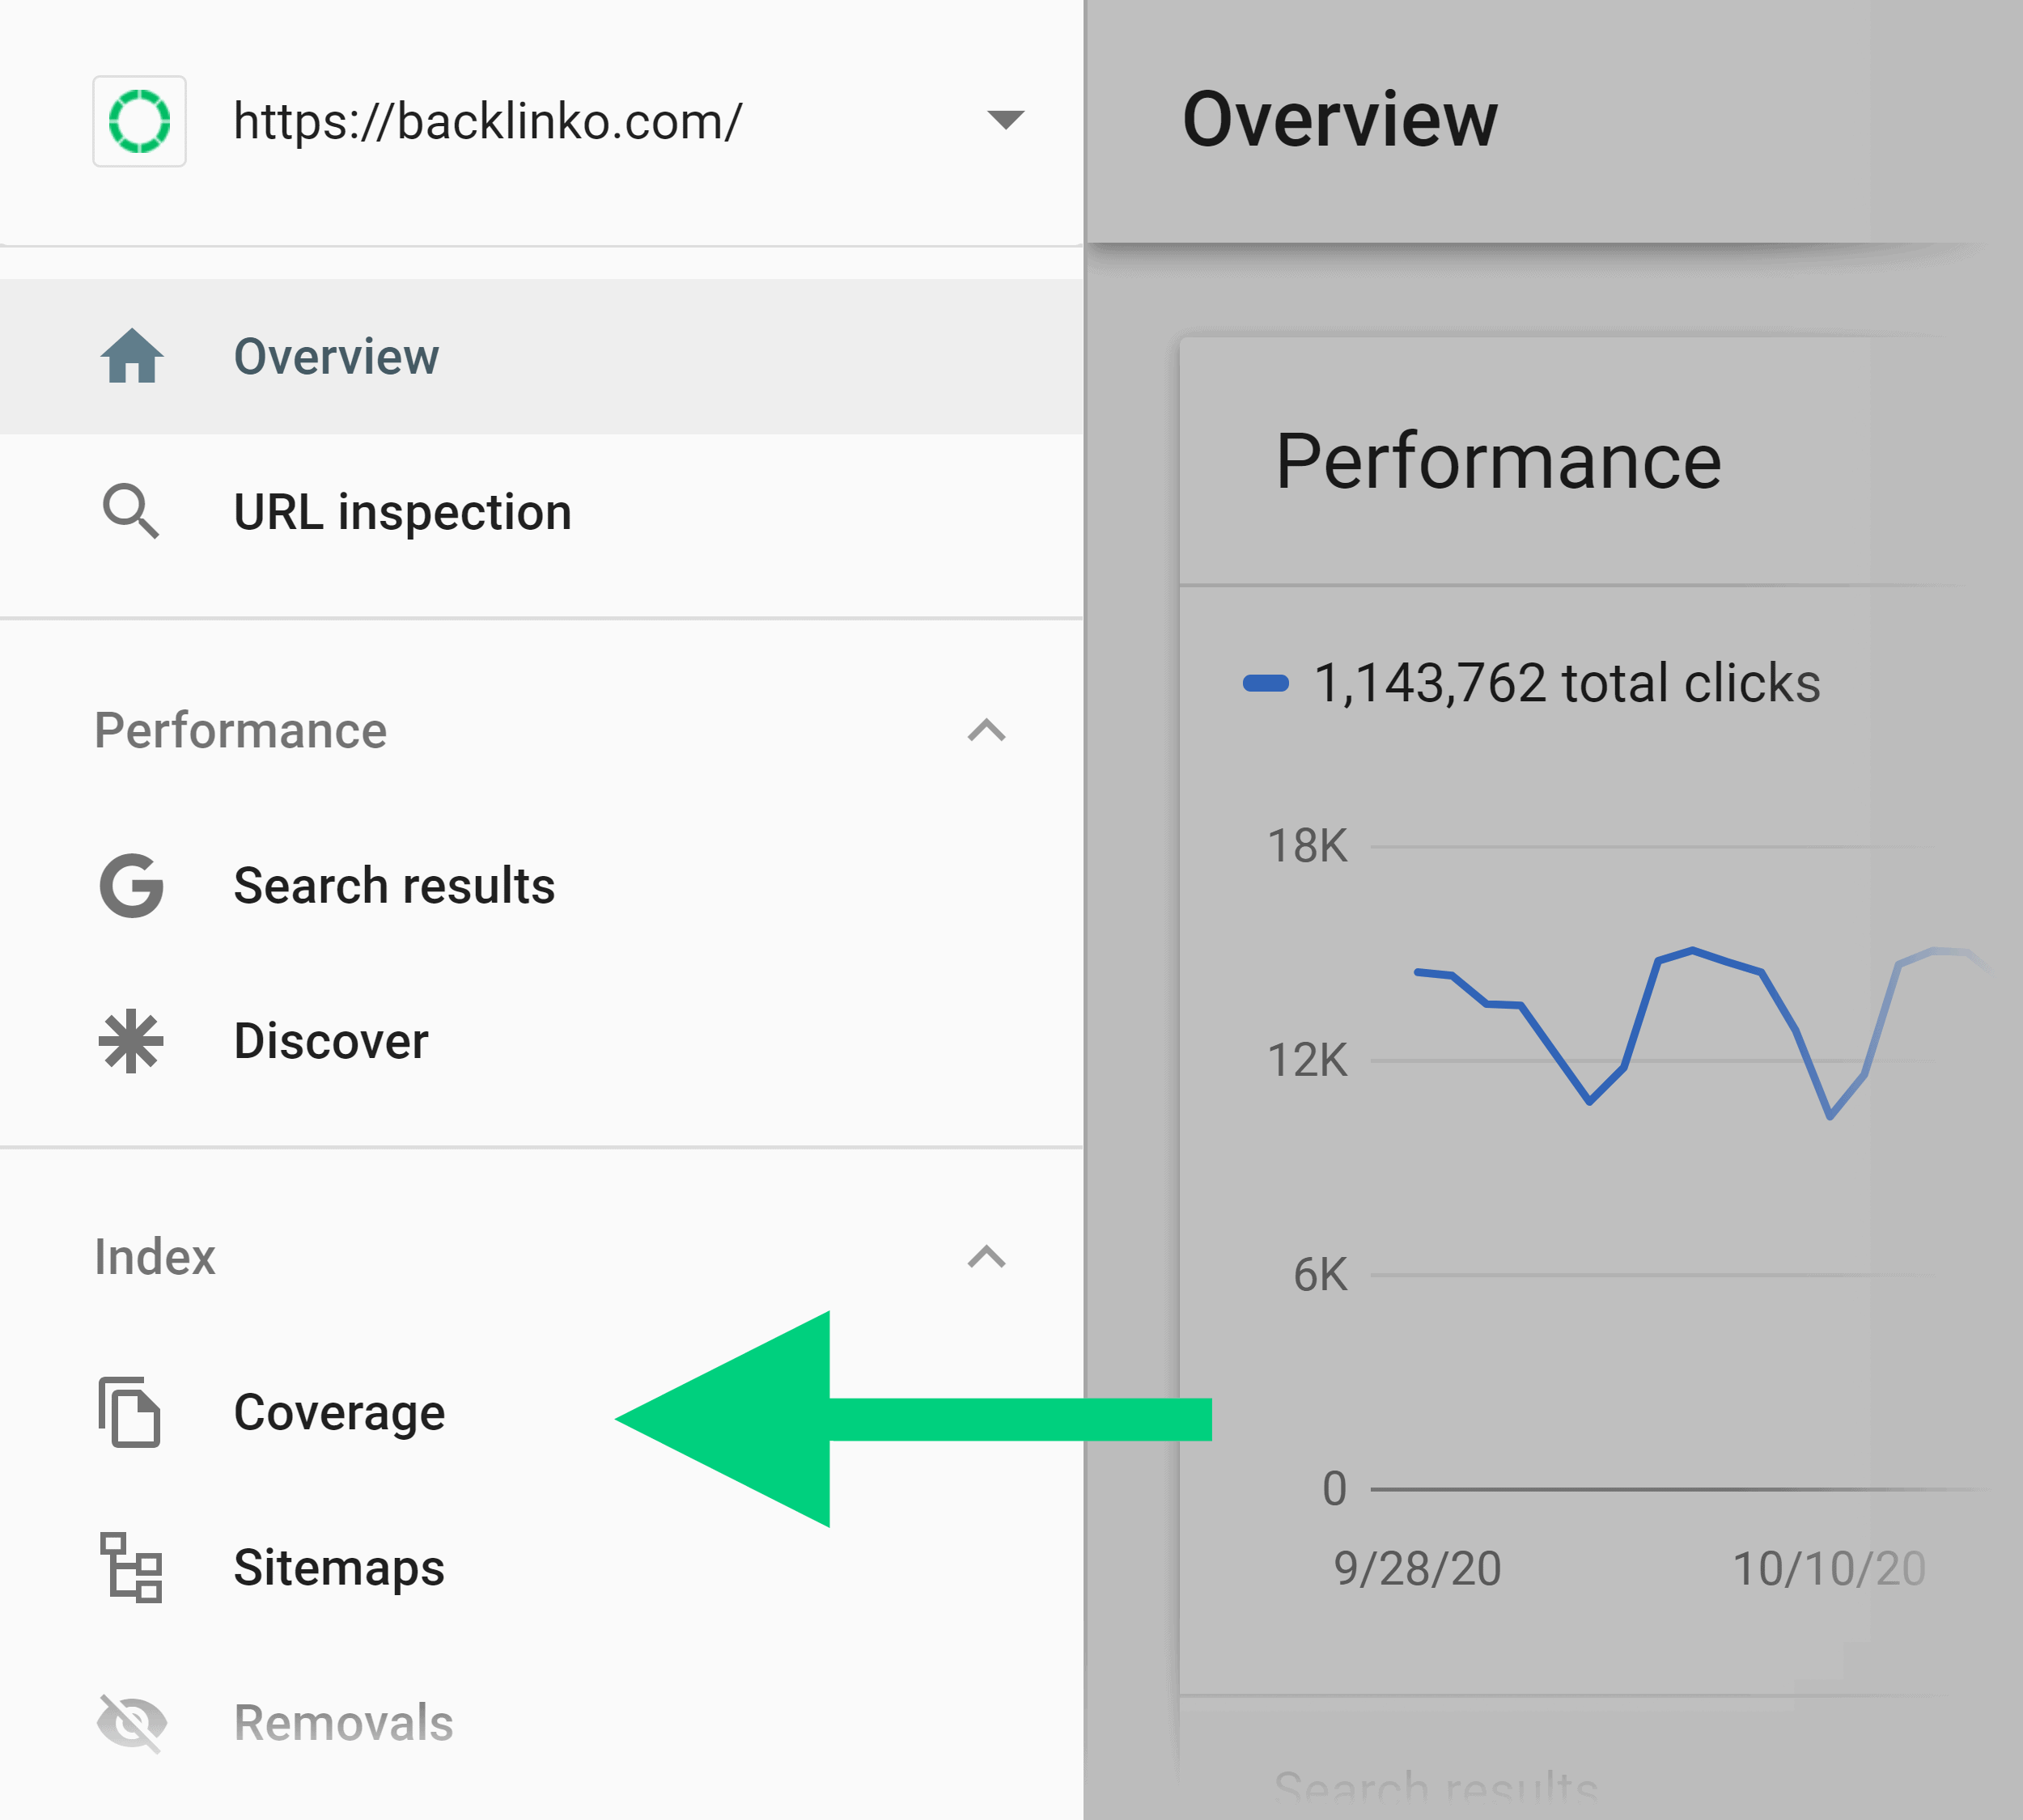
Task: Open the property selector dropdown arrow
Action: (1004, 120)
